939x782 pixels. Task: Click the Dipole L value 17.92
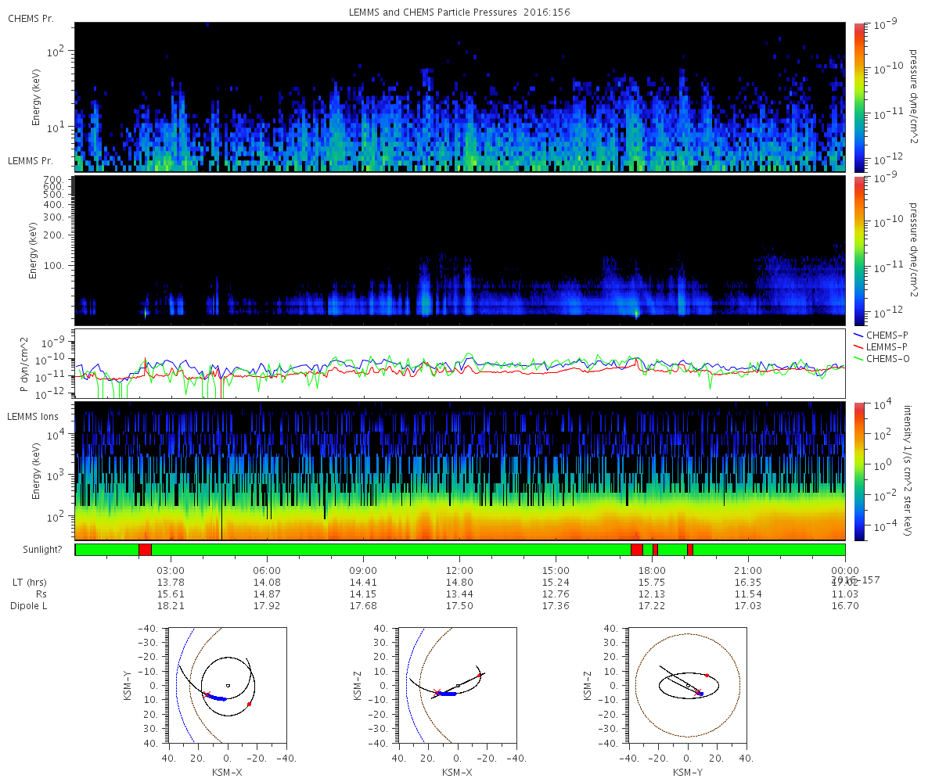pos(268,605)
